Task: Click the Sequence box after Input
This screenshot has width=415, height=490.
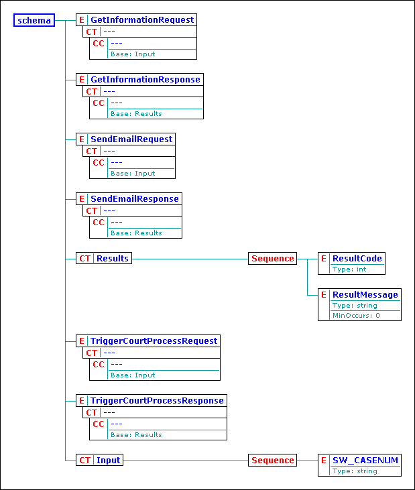Action: coord(272,460)
